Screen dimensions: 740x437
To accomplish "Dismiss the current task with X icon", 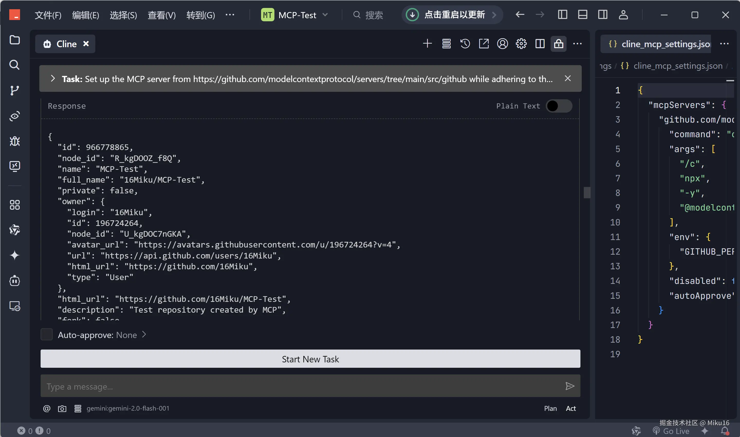I will (568, 78).
